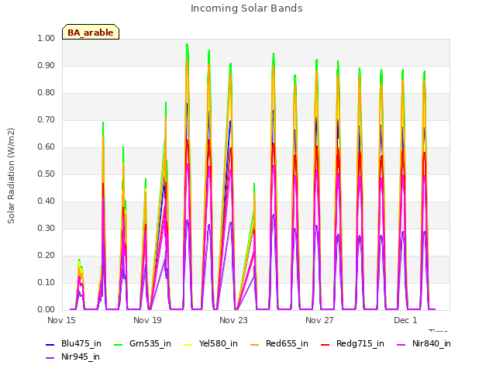Click the BA_arable site label
This screenshot has height=372, width=496.
click(91, 33)
